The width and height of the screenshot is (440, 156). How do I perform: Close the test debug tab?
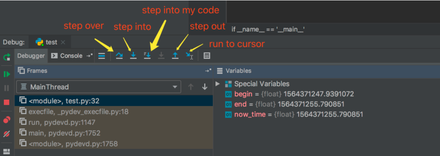(x=63, y=42)
